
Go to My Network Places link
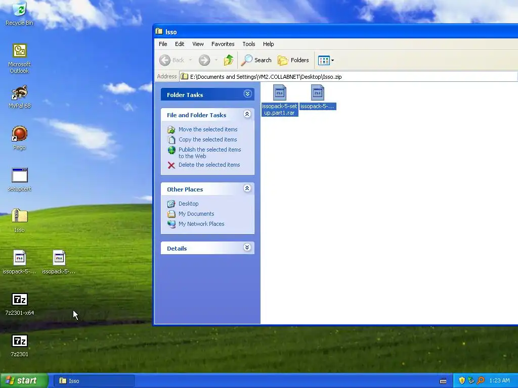[x=201, y=224]
